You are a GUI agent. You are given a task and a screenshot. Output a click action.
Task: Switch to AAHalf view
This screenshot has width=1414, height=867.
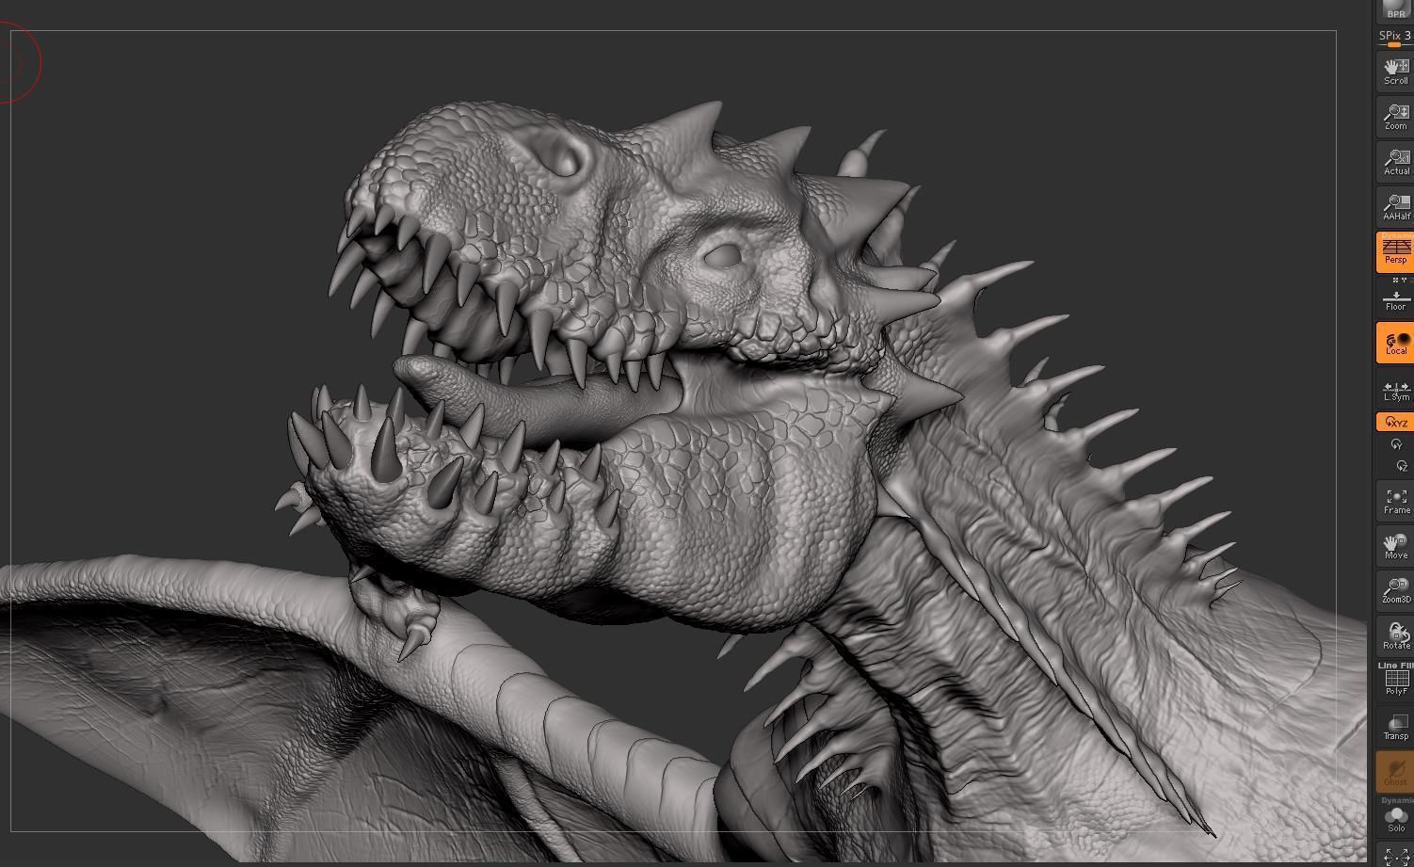(x=1395, y=207)
